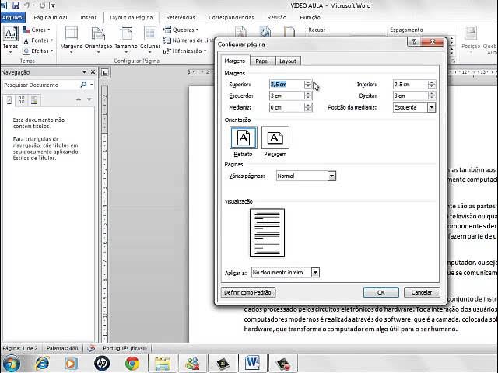
Task: Click the Esquerda margin input field
Action: pyautogui.click(x=286, y=96)
